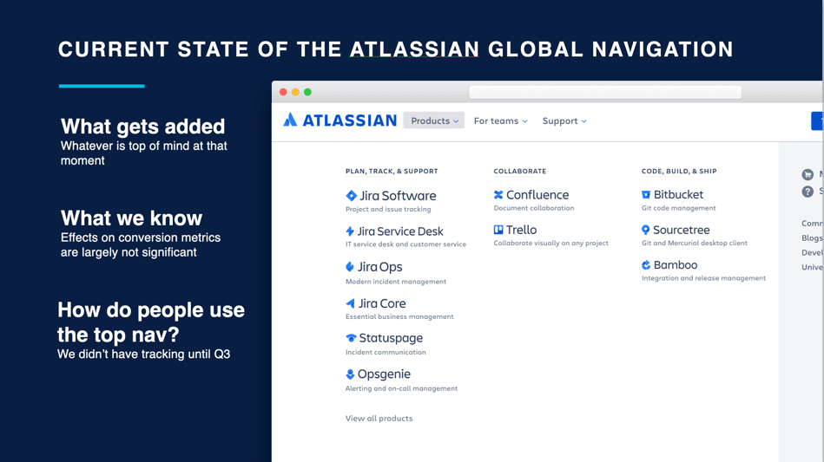This screenshot has width=824, height=462.
Task: Click the Bamboo icon
Action: tap(646, 265)
